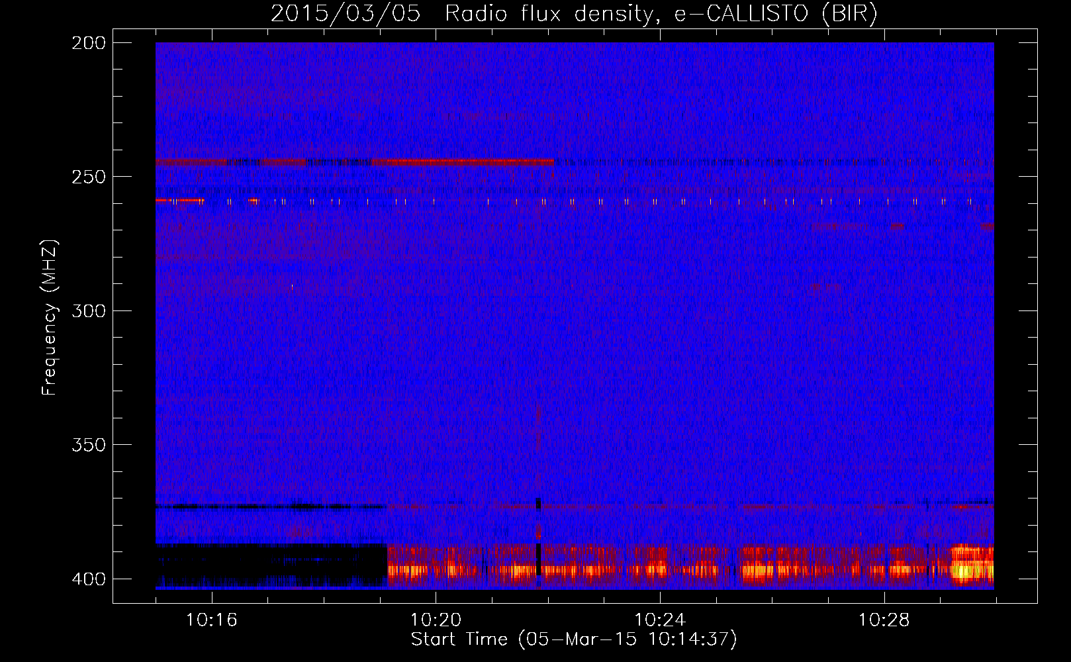Click the black data gap region near 395 MHz
1071x662 pixels.
point(271,565)
